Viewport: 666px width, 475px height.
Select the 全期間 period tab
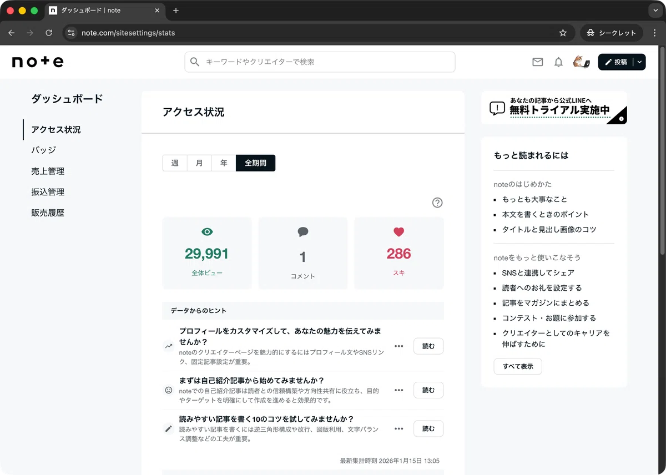tap(255, 163)
